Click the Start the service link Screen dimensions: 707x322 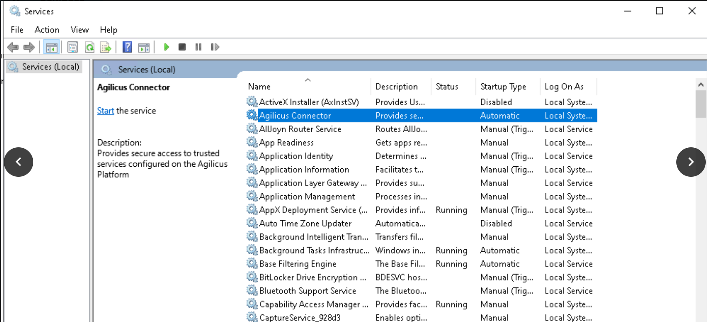point(106,111)
